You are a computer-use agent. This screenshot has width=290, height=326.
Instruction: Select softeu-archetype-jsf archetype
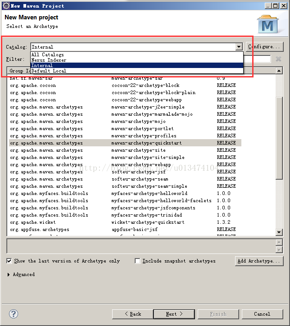[x=125, y=172]
